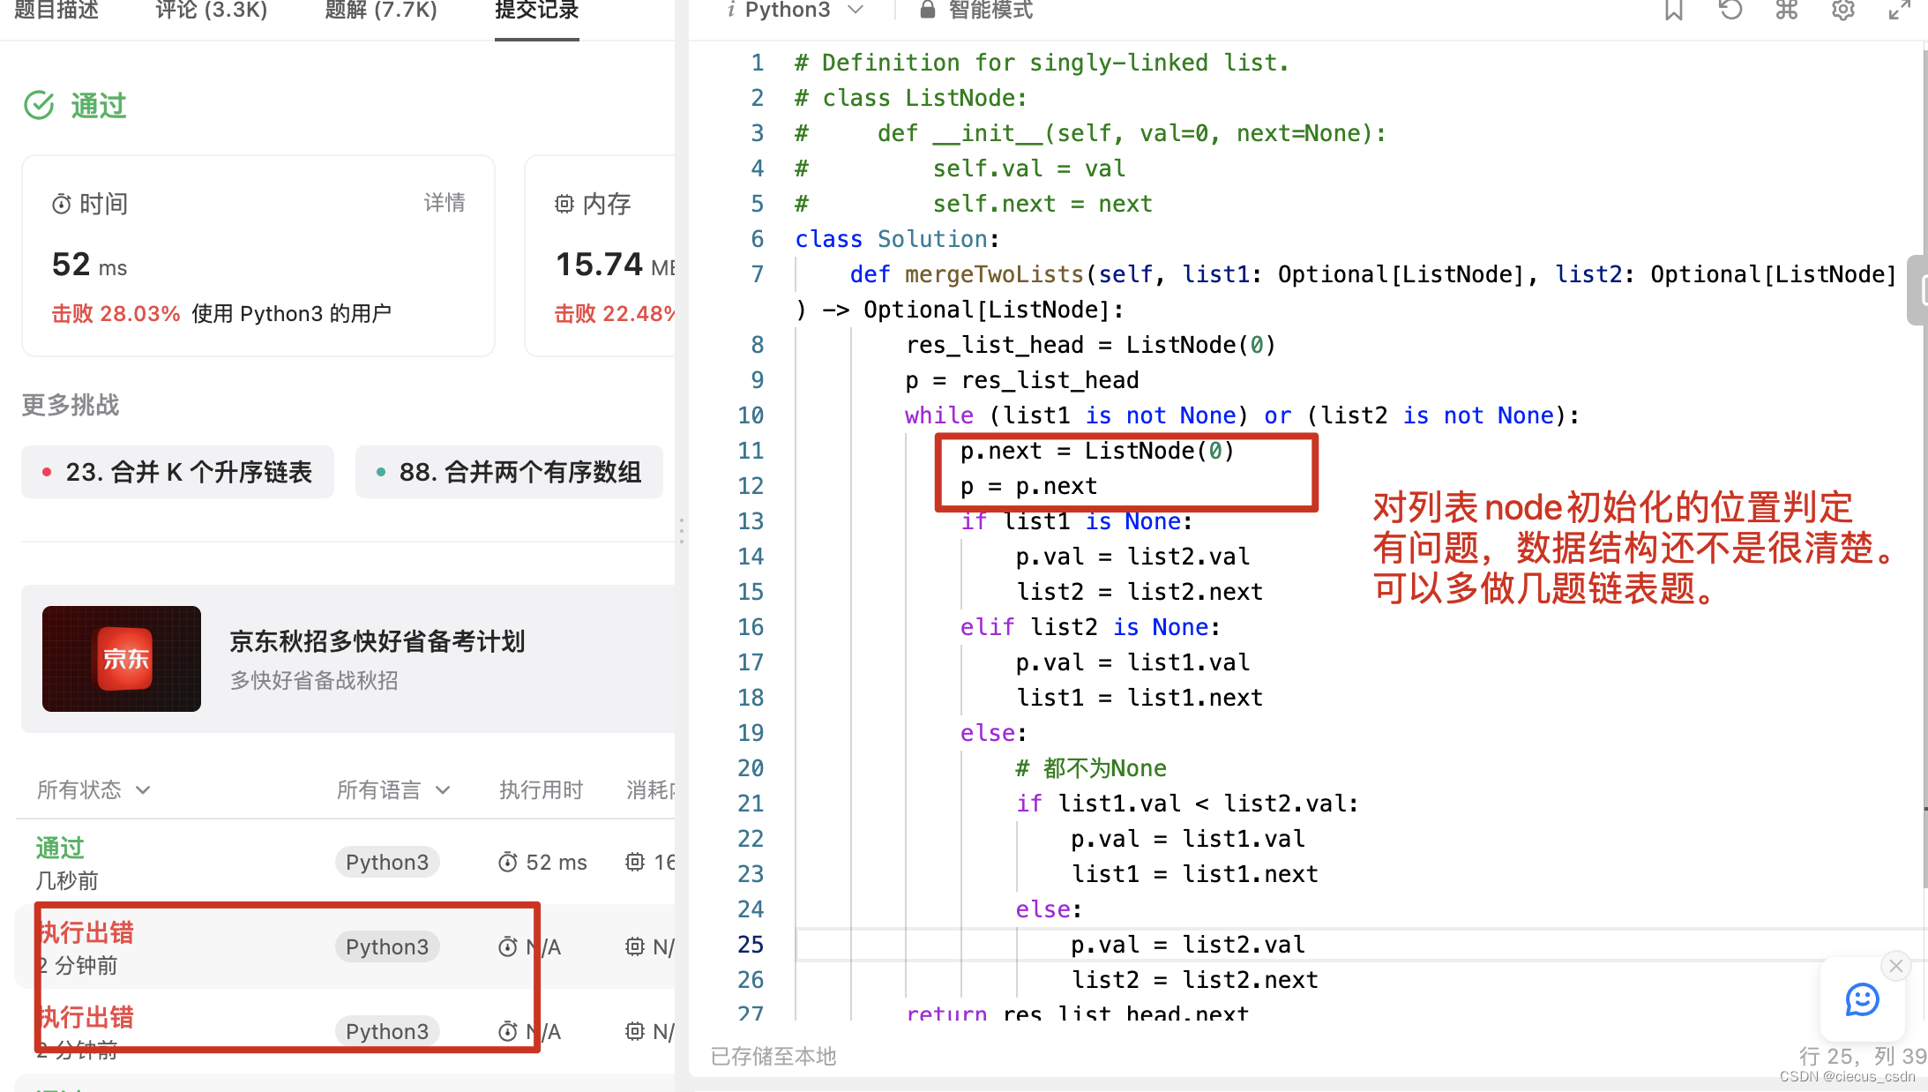
Task: Reset code with the revert arrow icon
Action: click(x=1730, y=10)
